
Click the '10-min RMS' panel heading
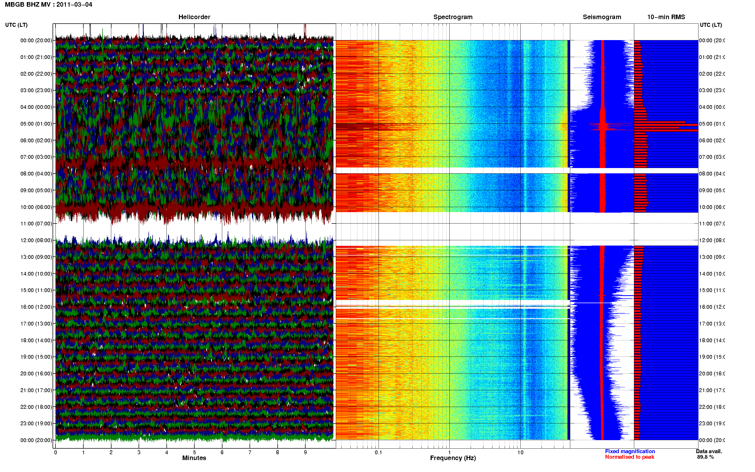point(666,17)
